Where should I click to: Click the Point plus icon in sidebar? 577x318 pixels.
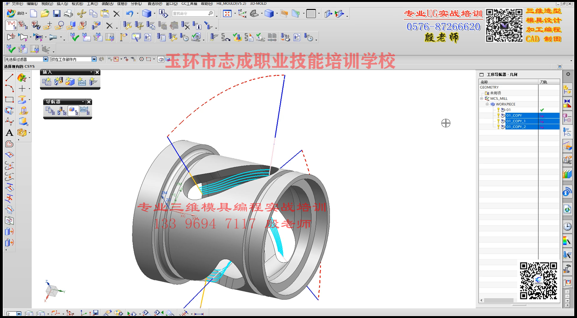[23, 89]
